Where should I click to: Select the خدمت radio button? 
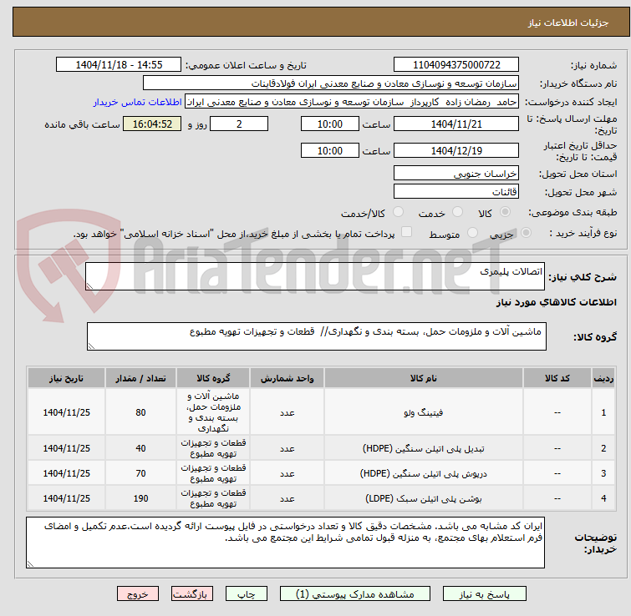[x=457, y=212]
